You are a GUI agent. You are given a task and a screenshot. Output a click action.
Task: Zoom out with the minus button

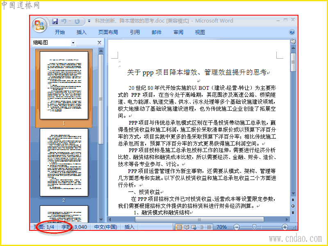coord(237,227)
